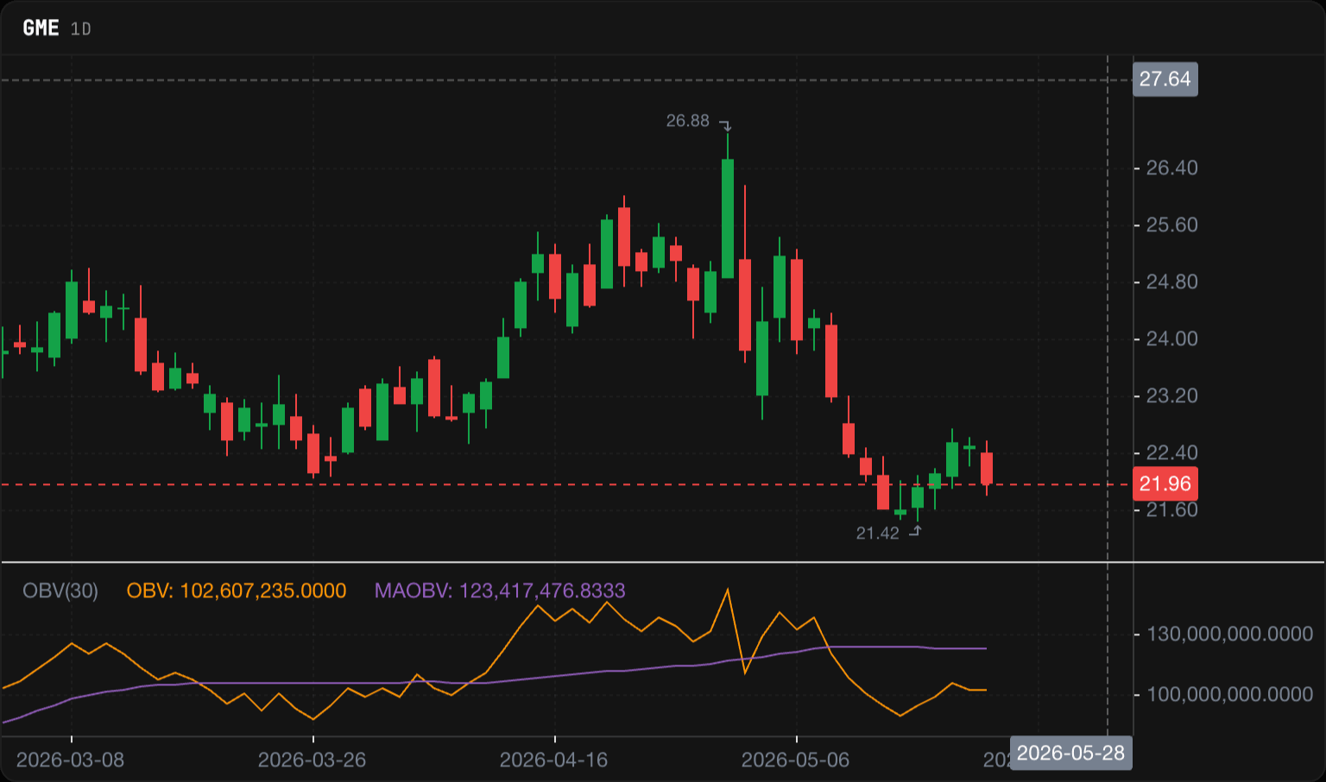The image size is (1326, 782).
Task: Click the 2026-05-28 crosshair date tag
Action: (x=1070, y=754)
